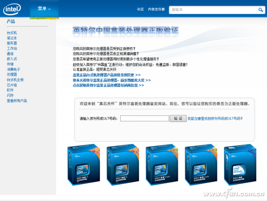
Task: Click the serial number input field
Action: [145, 118]
